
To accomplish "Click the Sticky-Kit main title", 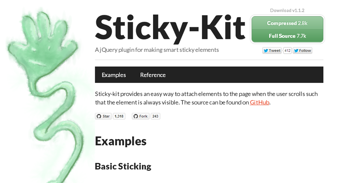I will [x=170, y=27].
